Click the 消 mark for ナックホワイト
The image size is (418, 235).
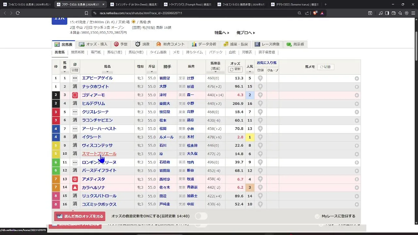(x=75, y=86)
